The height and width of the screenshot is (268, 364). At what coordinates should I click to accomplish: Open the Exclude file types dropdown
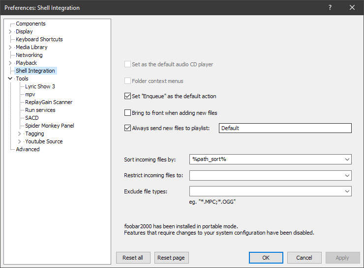[x=347, y=191]
